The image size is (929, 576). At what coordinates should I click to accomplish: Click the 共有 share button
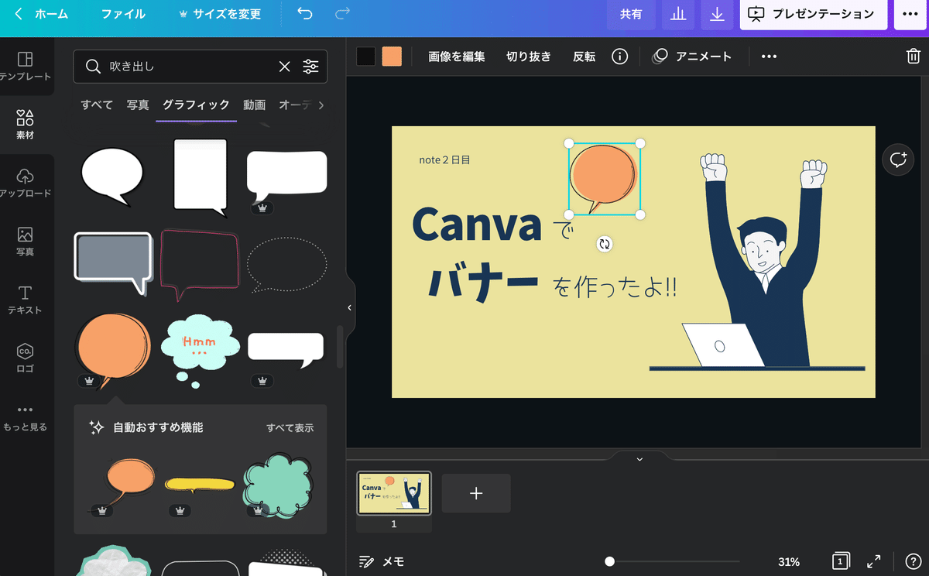(x=631, y=14)
